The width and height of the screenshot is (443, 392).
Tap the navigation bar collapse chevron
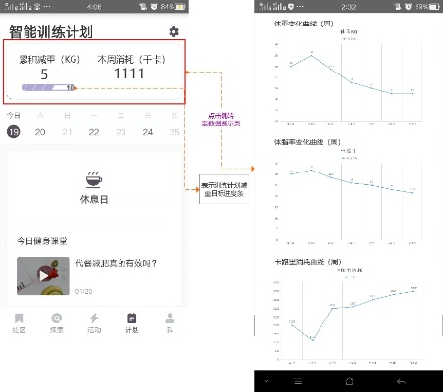[266, 381]
